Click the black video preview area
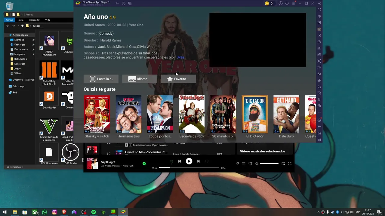This screenshot has width=385, height=216. coord(257,40)
